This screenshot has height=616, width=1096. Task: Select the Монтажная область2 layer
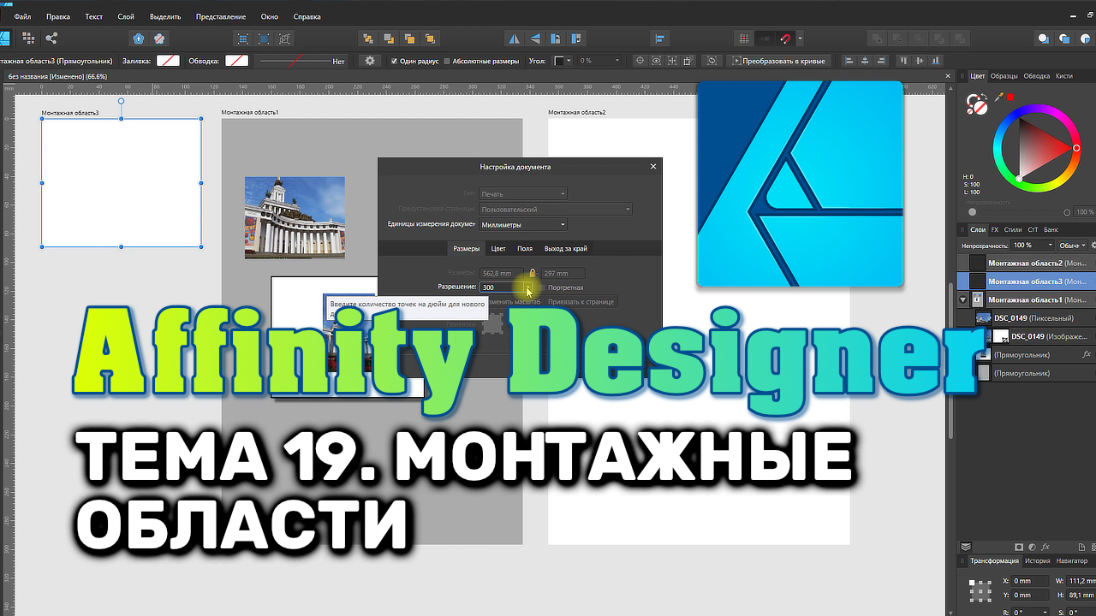pyautogui.click(x=1025, y=264)
